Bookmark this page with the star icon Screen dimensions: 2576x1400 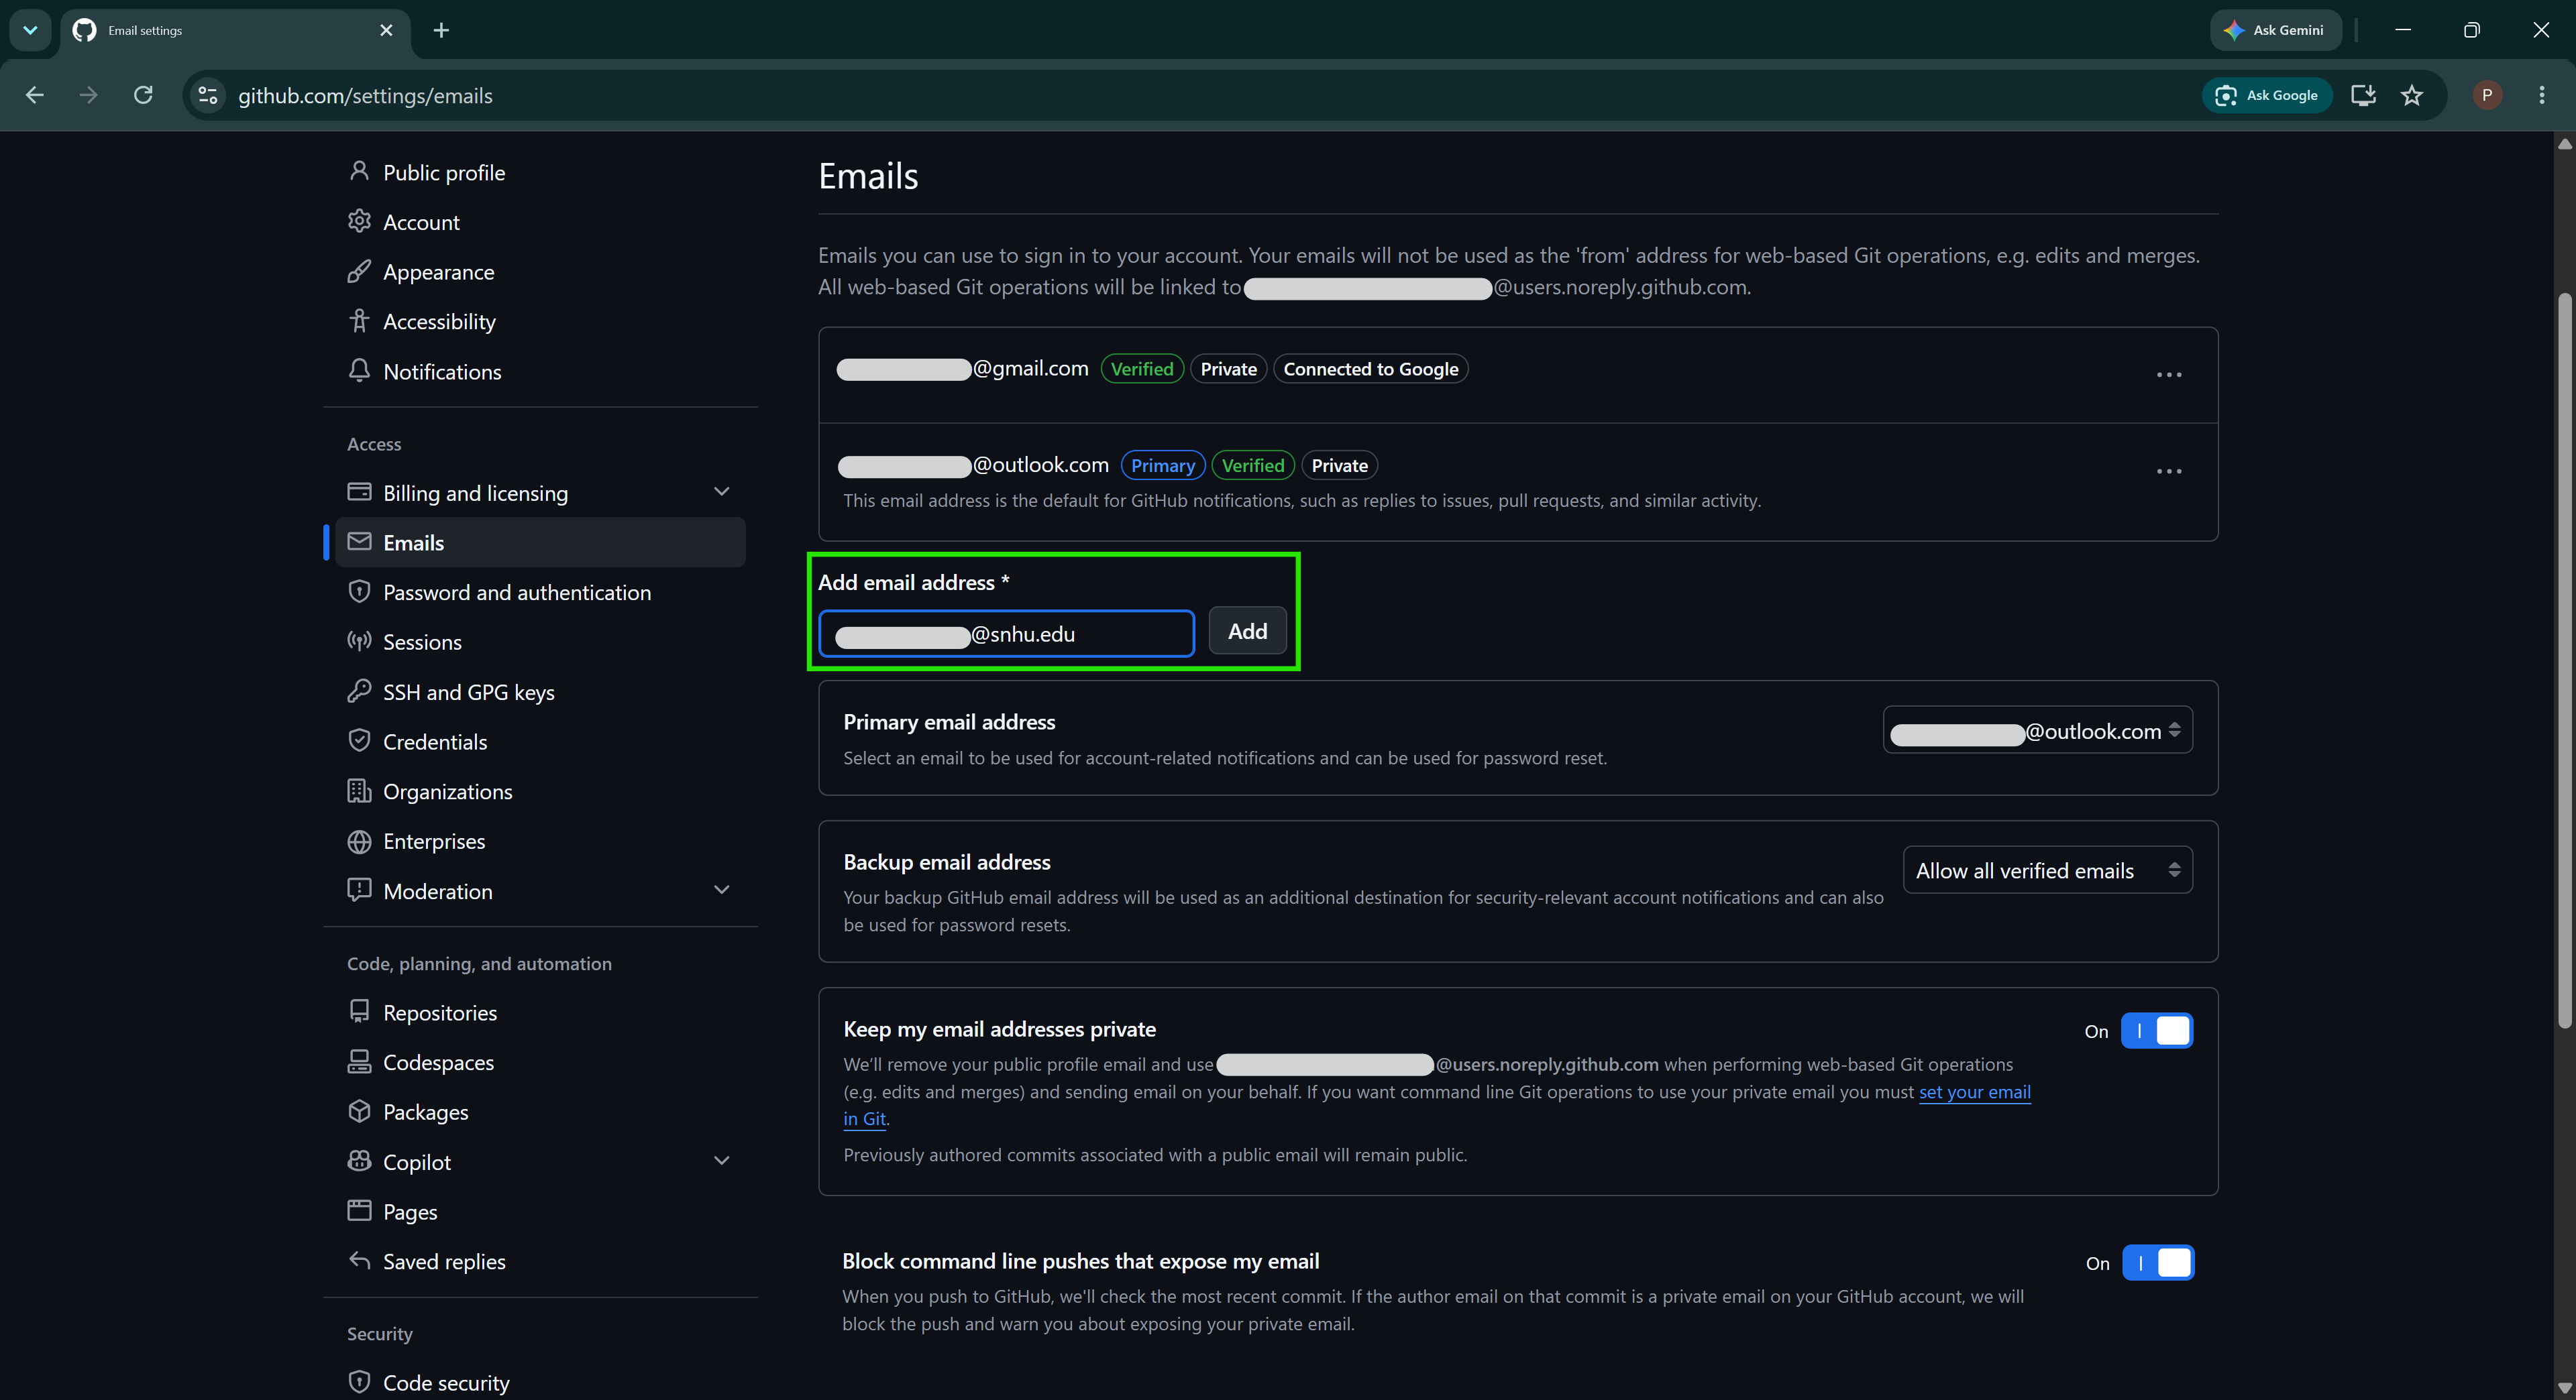2411,95
